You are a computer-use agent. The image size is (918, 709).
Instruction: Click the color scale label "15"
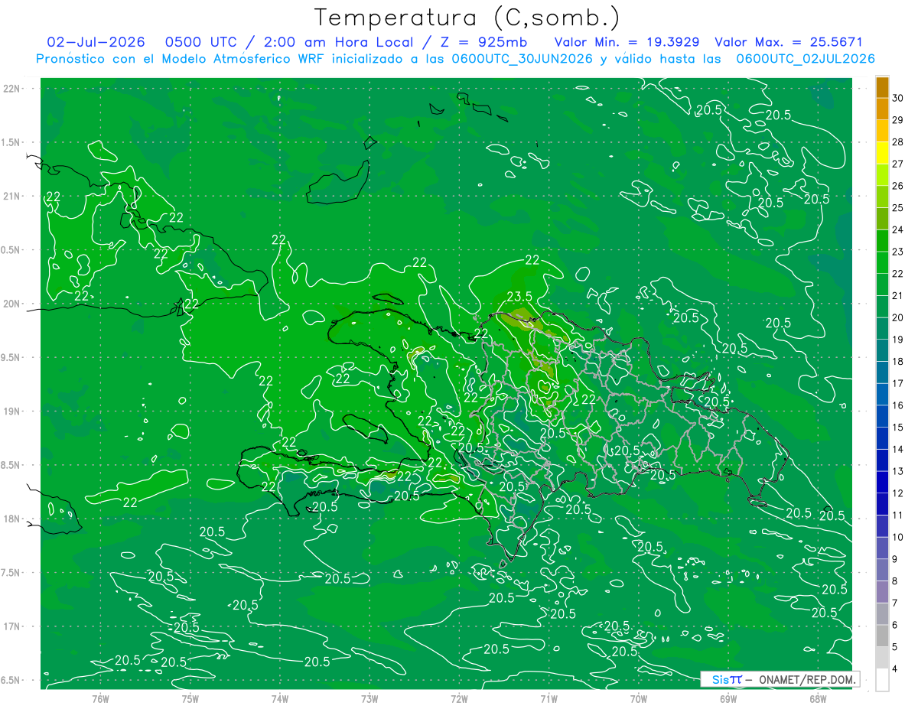898,428
